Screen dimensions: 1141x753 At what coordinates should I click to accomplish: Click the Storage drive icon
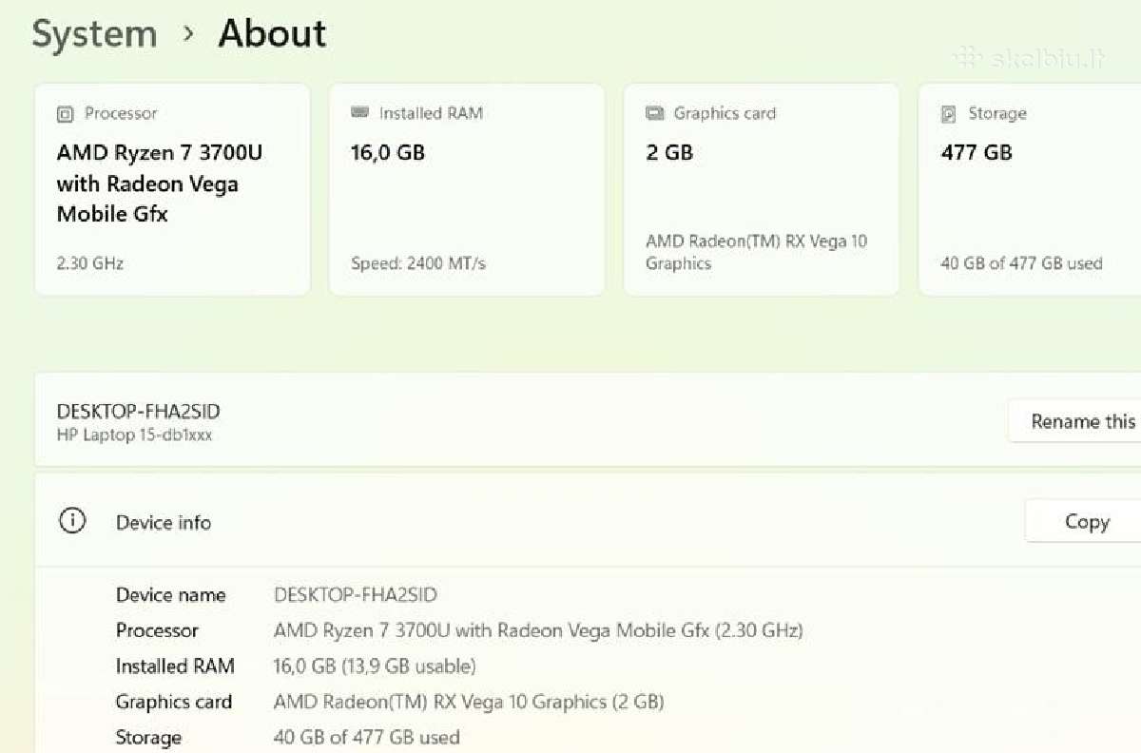click(948, 114)
